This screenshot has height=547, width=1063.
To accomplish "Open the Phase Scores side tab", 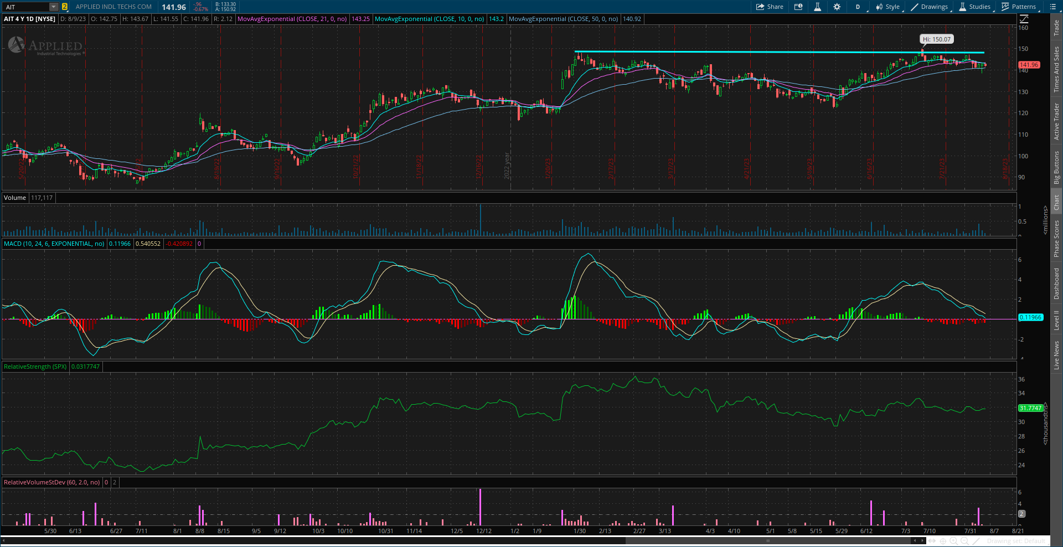I will [x=1056, y=238].
